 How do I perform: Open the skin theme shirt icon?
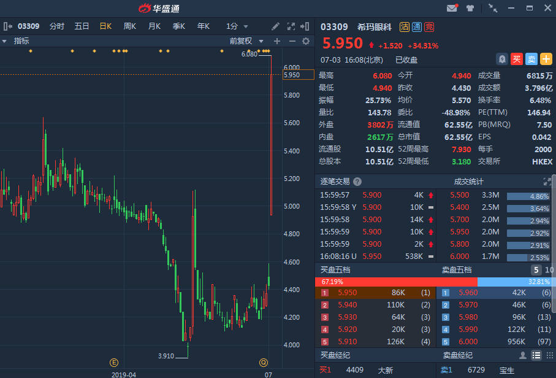click(x=470, y=8)
